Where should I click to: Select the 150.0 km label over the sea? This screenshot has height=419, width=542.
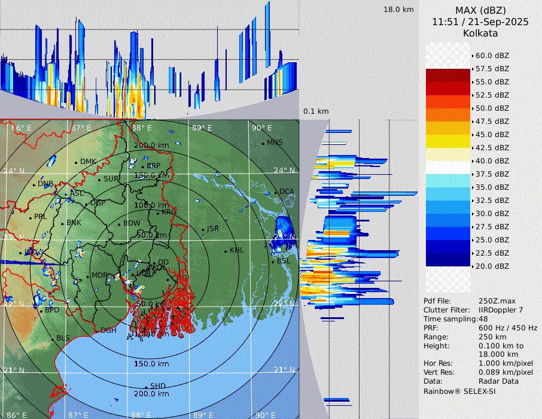tap(151, 364)
